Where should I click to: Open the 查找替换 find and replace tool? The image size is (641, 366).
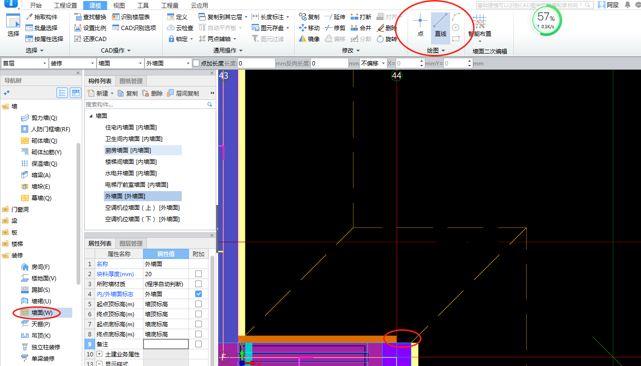[91, 17]
